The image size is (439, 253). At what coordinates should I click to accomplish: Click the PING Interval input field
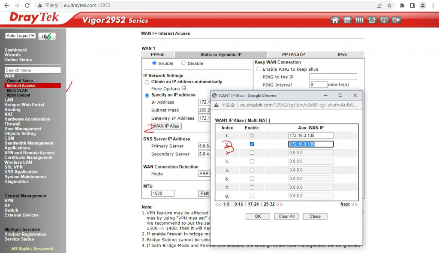(319, 84)
